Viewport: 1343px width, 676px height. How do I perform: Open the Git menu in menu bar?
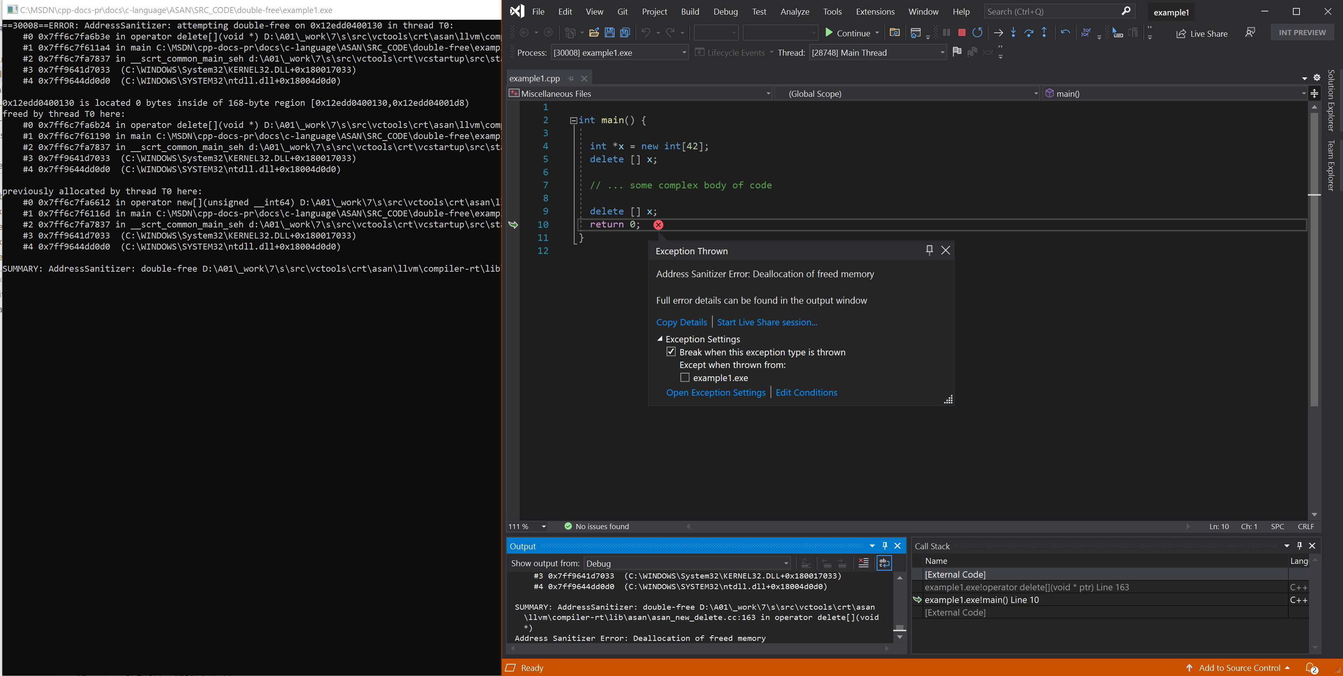[x=622, y=10]
